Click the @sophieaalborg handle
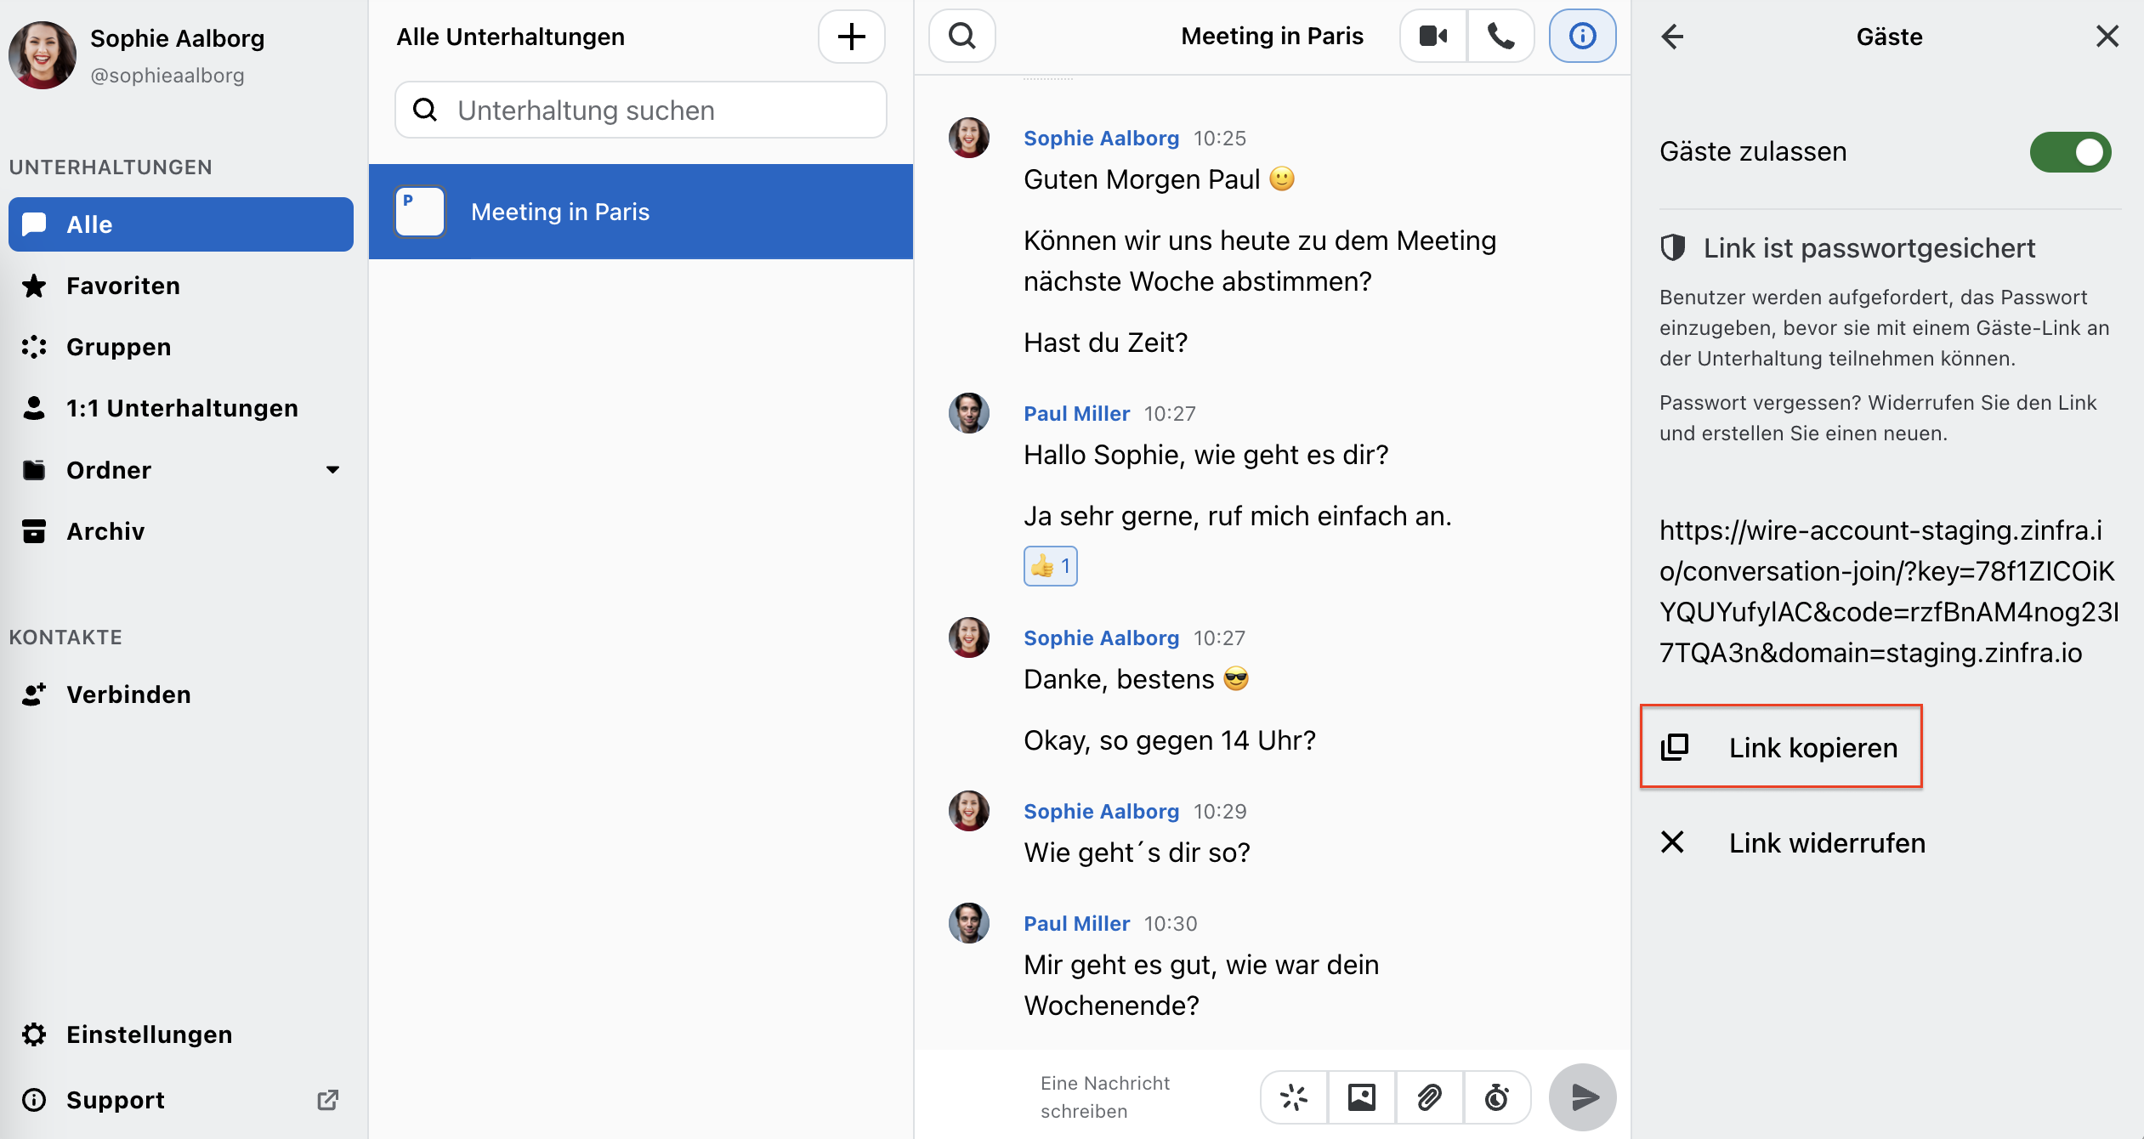This screenshot has width=2144, height=1139. pos(167,76)
